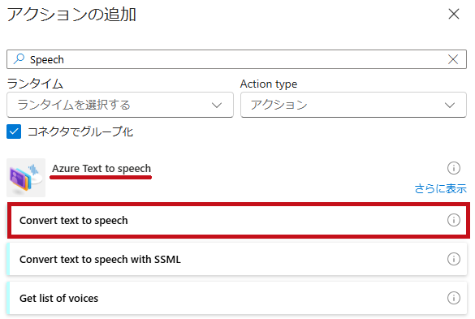Show info for Convert text to speech

pyautogui.click(x=454, y=220)
